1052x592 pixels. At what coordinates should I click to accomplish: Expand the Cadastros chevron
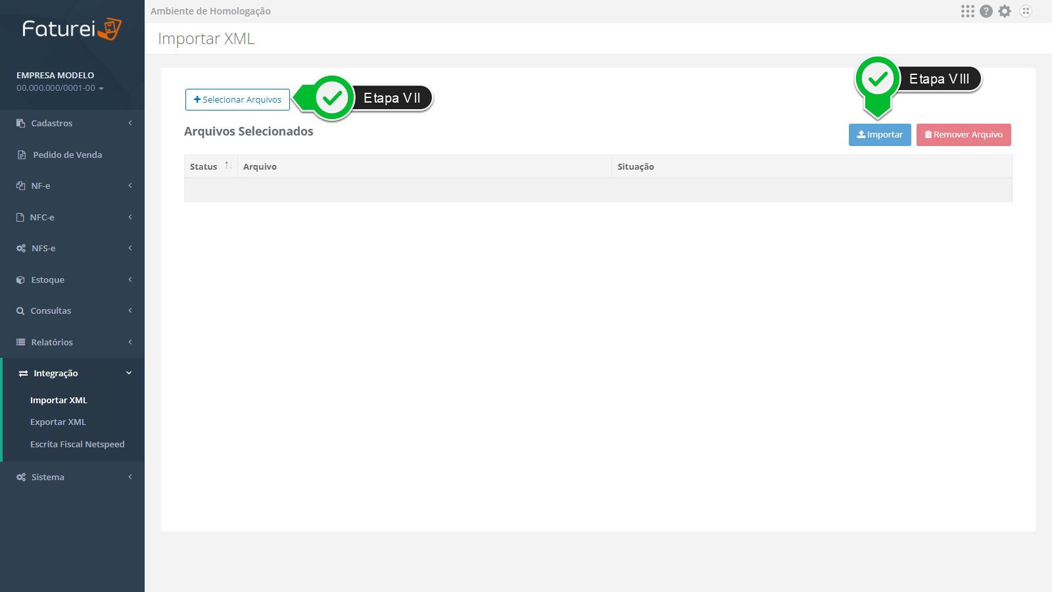coord(130,123)
